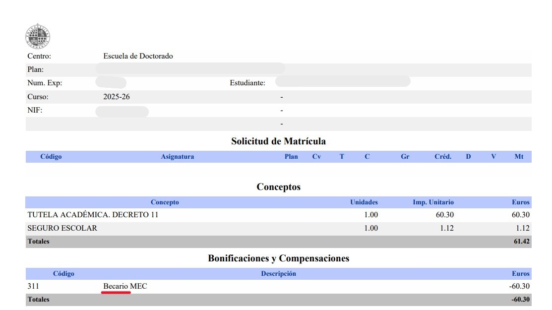Click the redacted Estudiante name field
Image resolution: width=552 pixels, height=310 pixels.
tap(342, 81)
